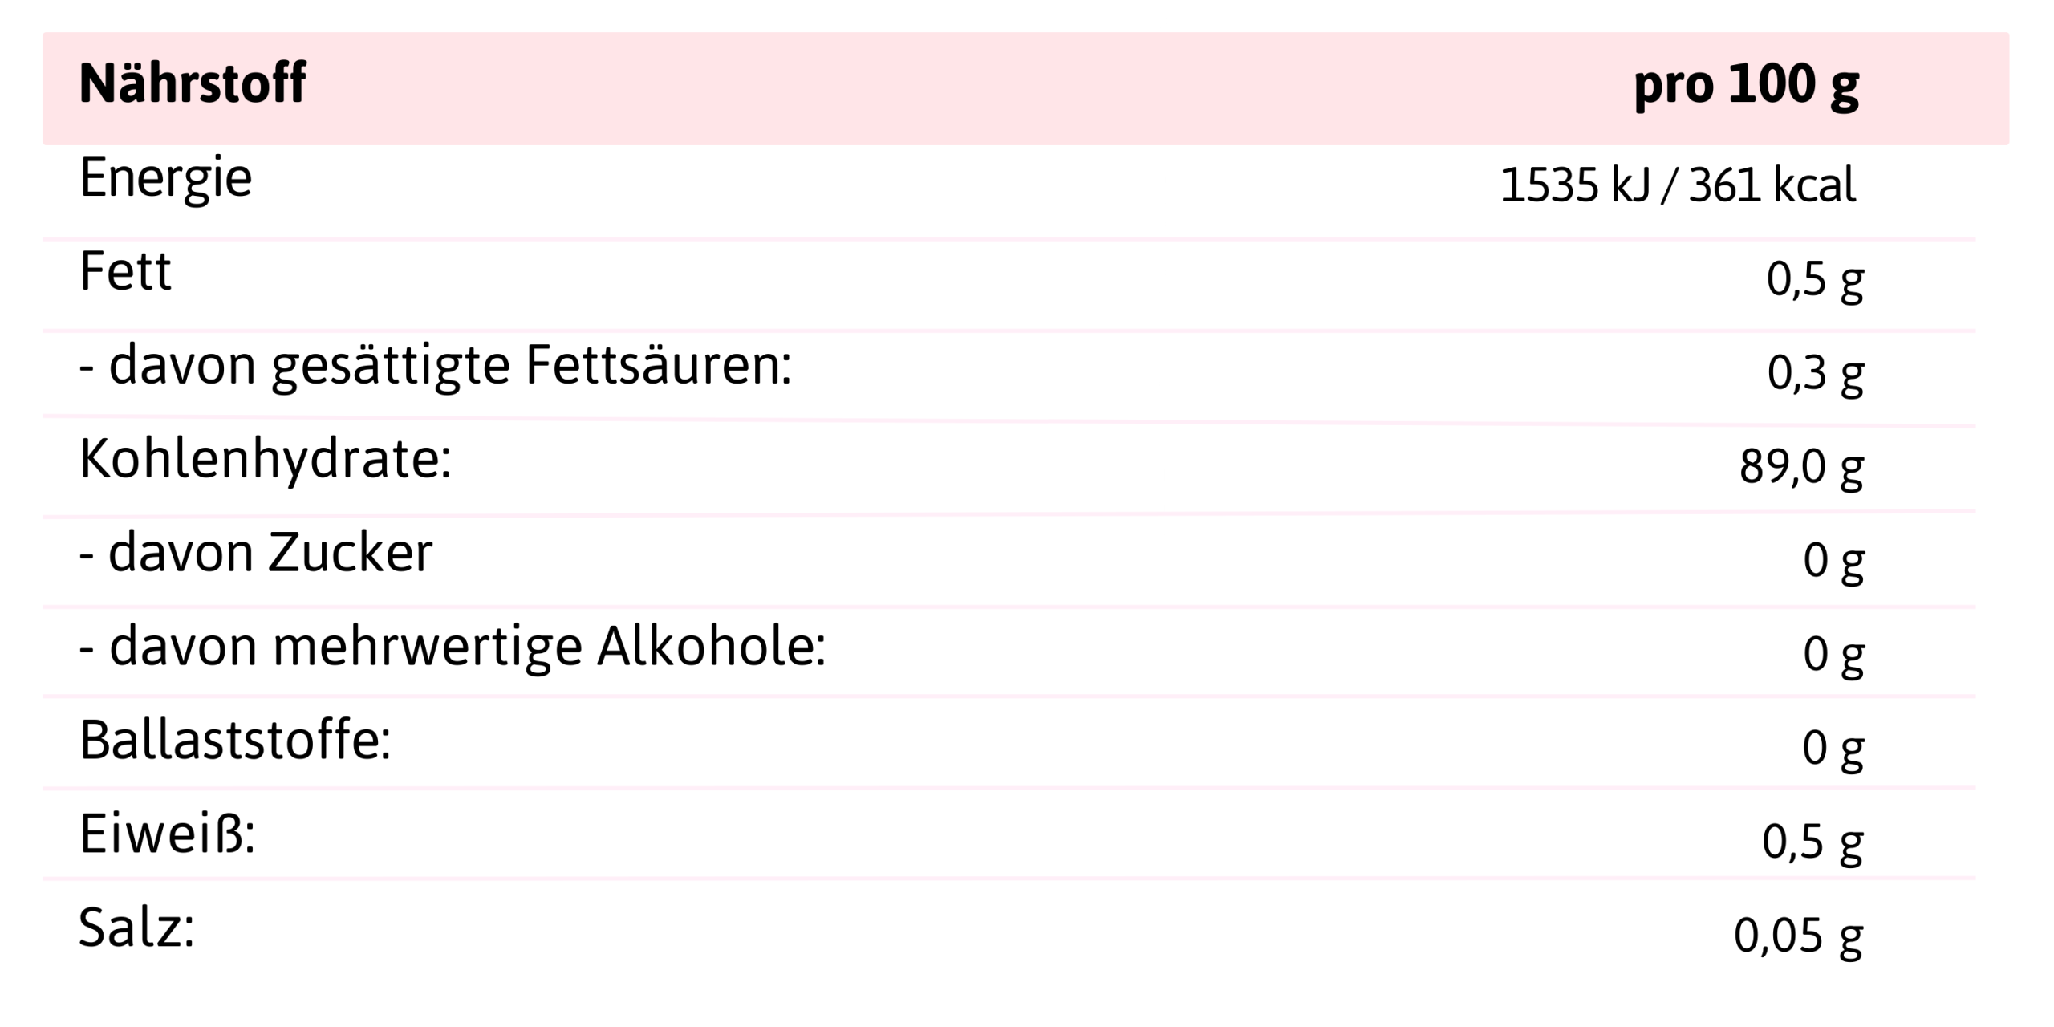2054x1027 pixels.
Task: Click the 0 g value for Ballaststoffe
Action: pyautogui.click(x=1833, y=748)
